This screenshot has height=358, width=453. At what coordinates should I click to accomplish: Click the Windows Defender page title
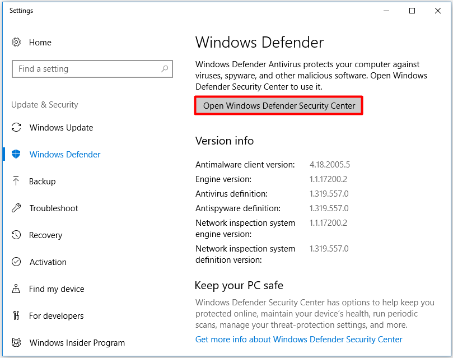tap(259, 43)
